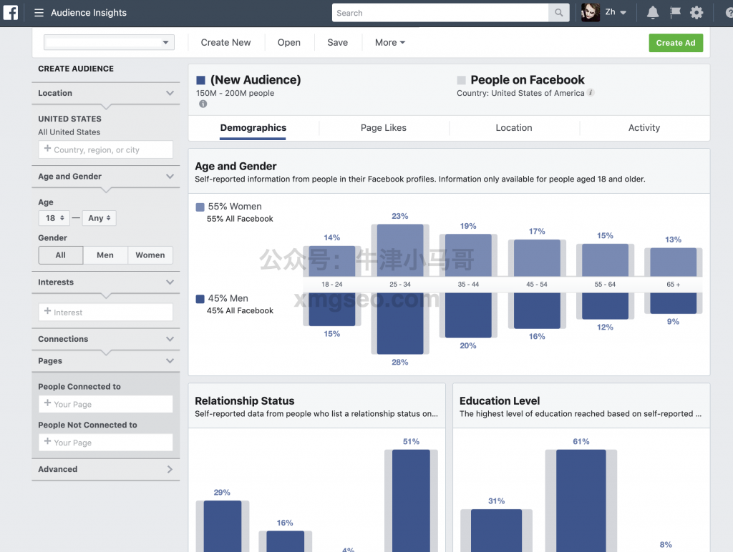This screenshot has height=552, width=733.
Task: Click the 35 - 44 age label
Action: click(x=468, y=285)
